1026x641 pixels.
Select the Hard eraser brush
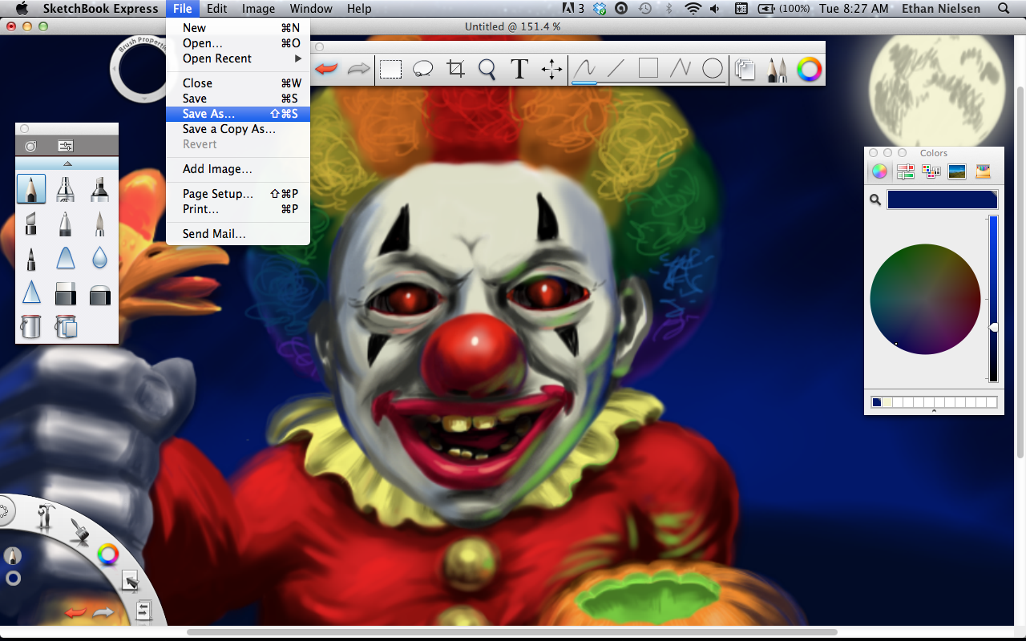(x=66, y=292)
